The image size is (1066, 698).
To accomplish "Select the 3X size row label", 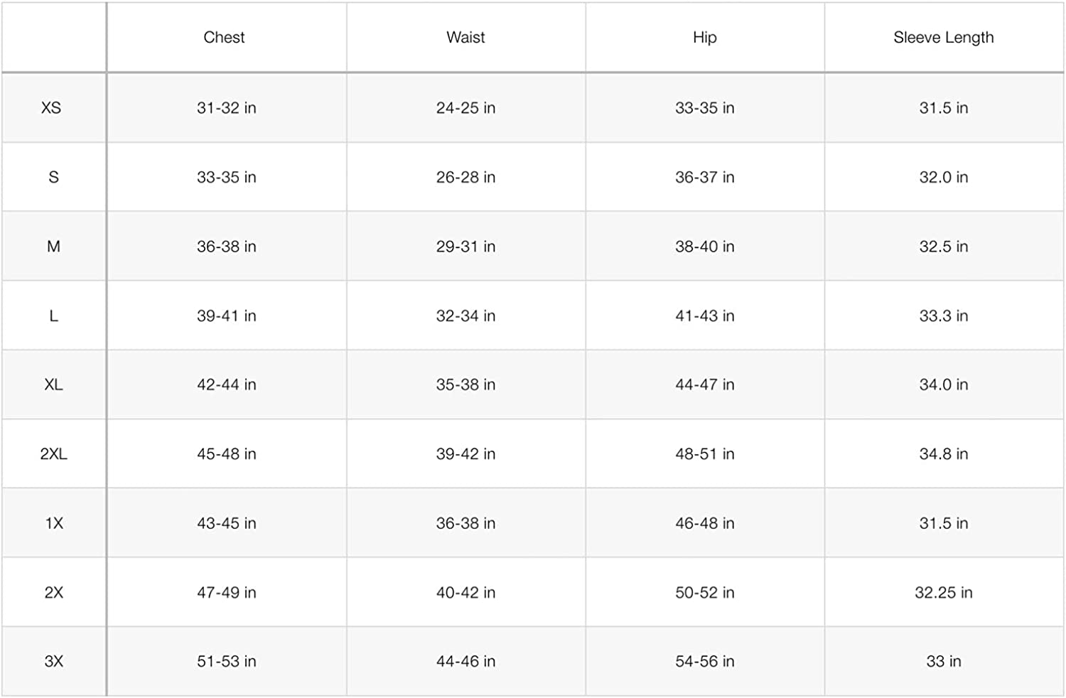I will click(54, 662).
